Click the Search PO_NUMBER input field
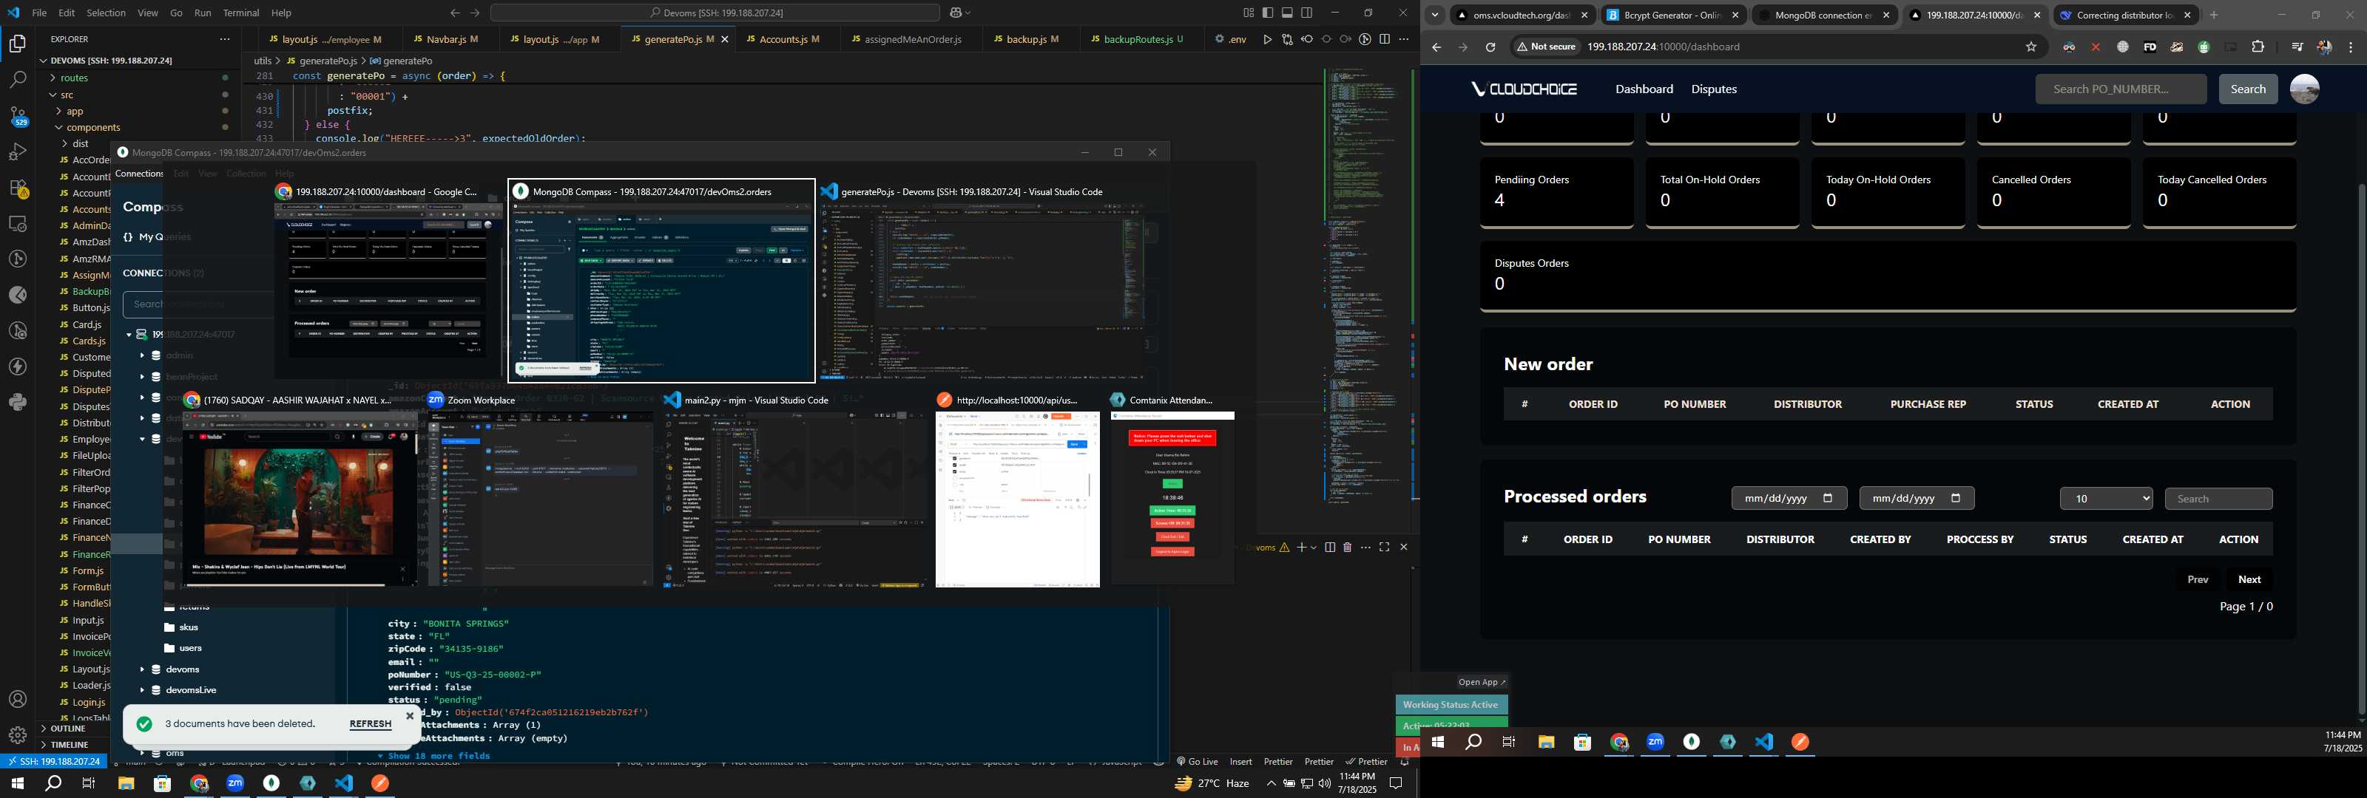This screenshot has height=798, width=2367. (x=2120, y=89)
